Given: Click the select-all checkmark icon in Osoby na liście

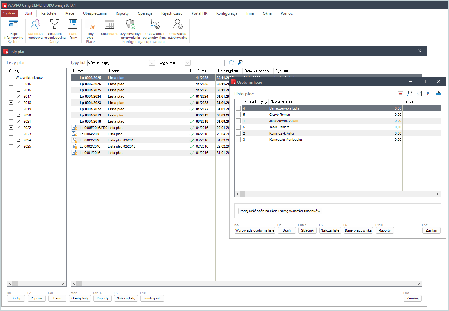Looking at the screenshot, I should (419, 93).
